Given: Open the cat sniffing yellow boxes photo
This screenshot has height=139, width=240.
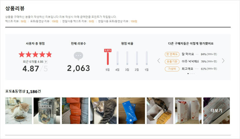Looking at the screenshot, I should [160, 111].
